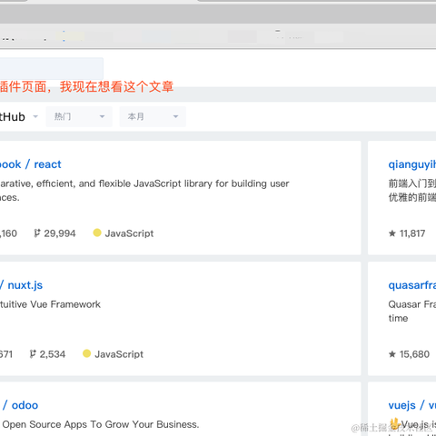Click fork icon beside 2,534
The image size is (436, 436).
(33, 354)
